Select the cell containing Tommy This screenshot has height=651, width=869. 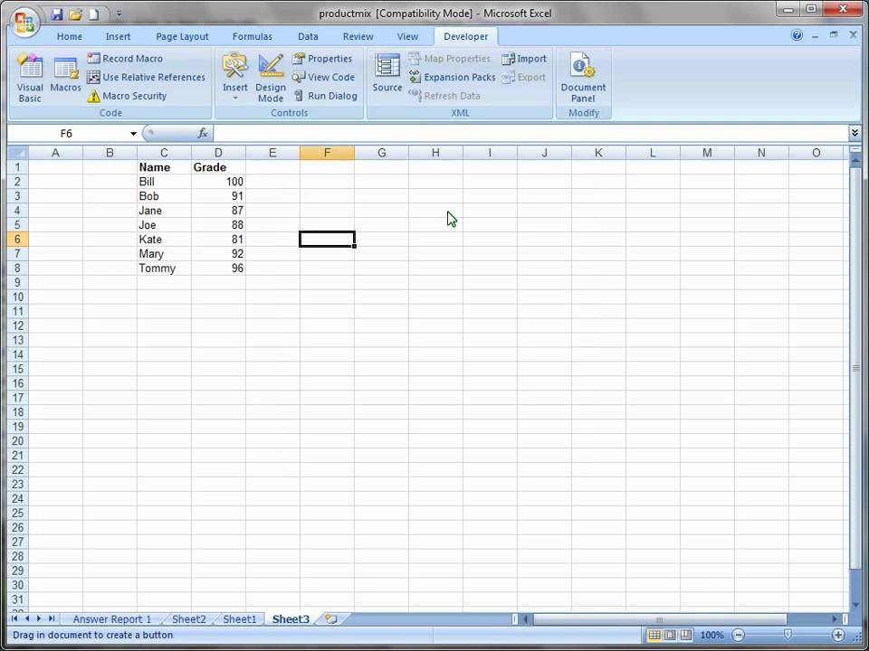coord(164,268)
